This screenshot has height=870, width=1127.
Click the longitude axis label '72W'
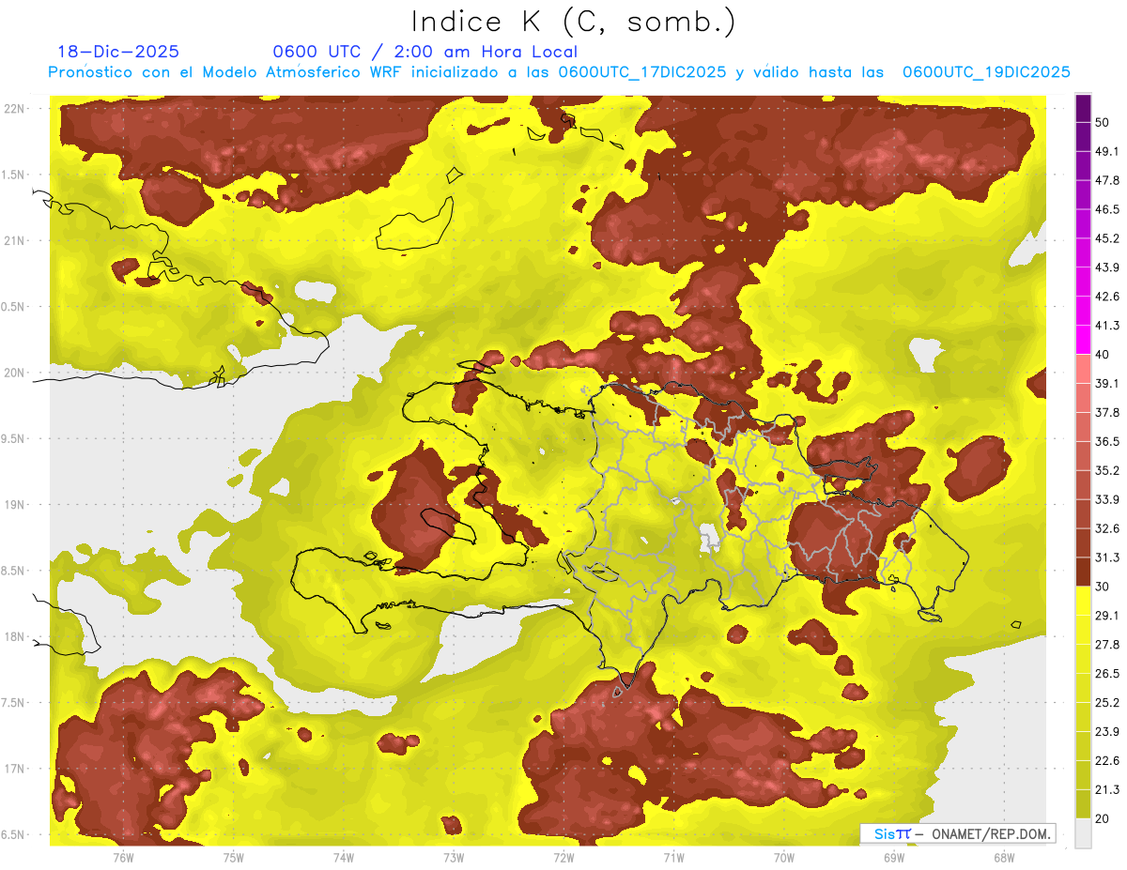coord(563,857)
